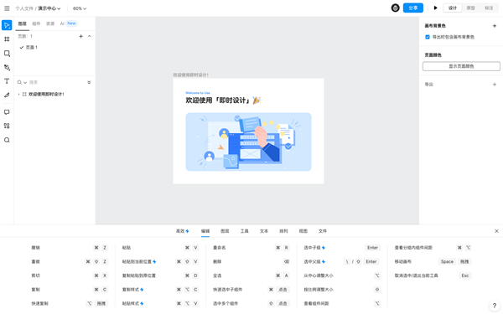Click the 页数: 1 label
Screen dimensions: 503x314
pyautogui.click(x=25, y=36)
